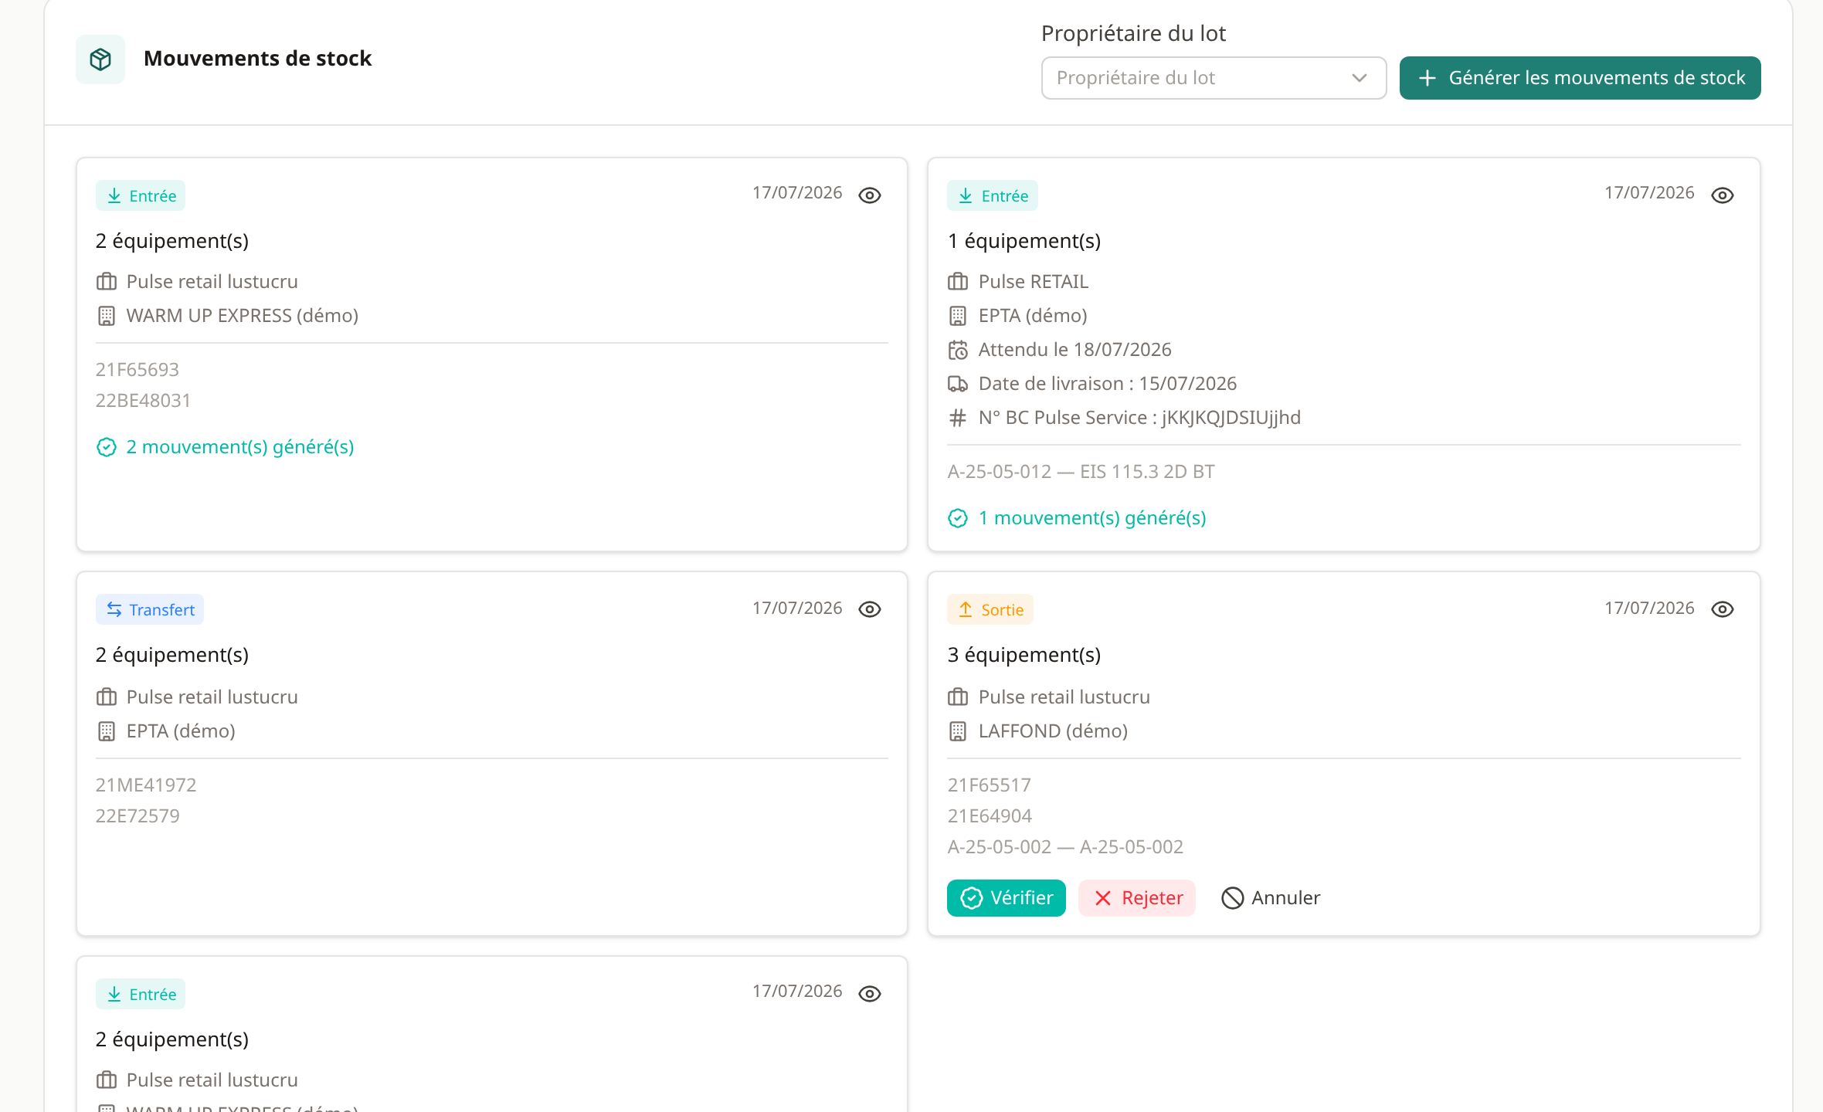Click the briefcase icon in the Transfert card

tap(107, 697)
